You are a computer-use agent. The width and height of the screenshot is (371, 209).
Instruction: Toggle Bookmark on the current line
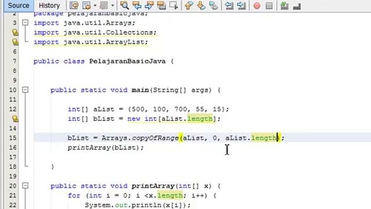pyautogui.click(x=213, y=5)
